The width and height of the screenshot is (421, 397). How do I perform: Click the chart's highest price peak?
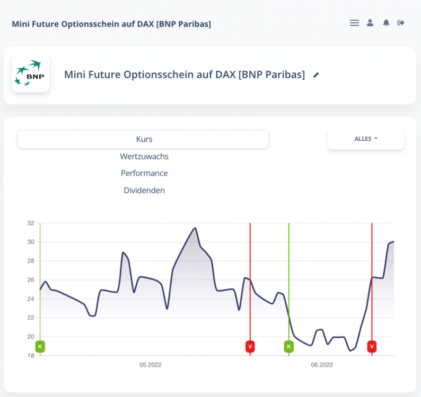tap(195, 228)
